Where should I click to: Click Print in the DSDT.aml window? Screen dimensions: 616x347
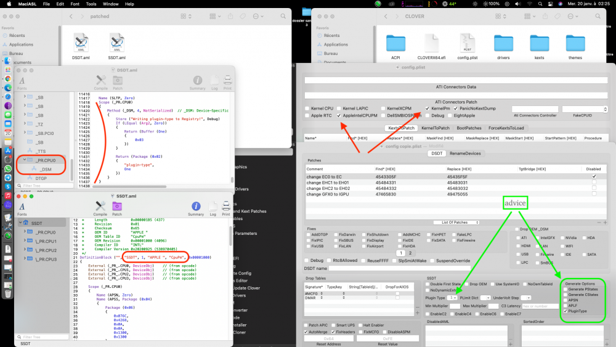(x=227, y=83)
